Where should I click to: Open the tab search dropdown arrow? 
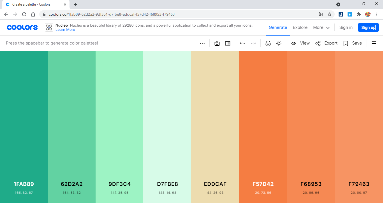[338, 4]
